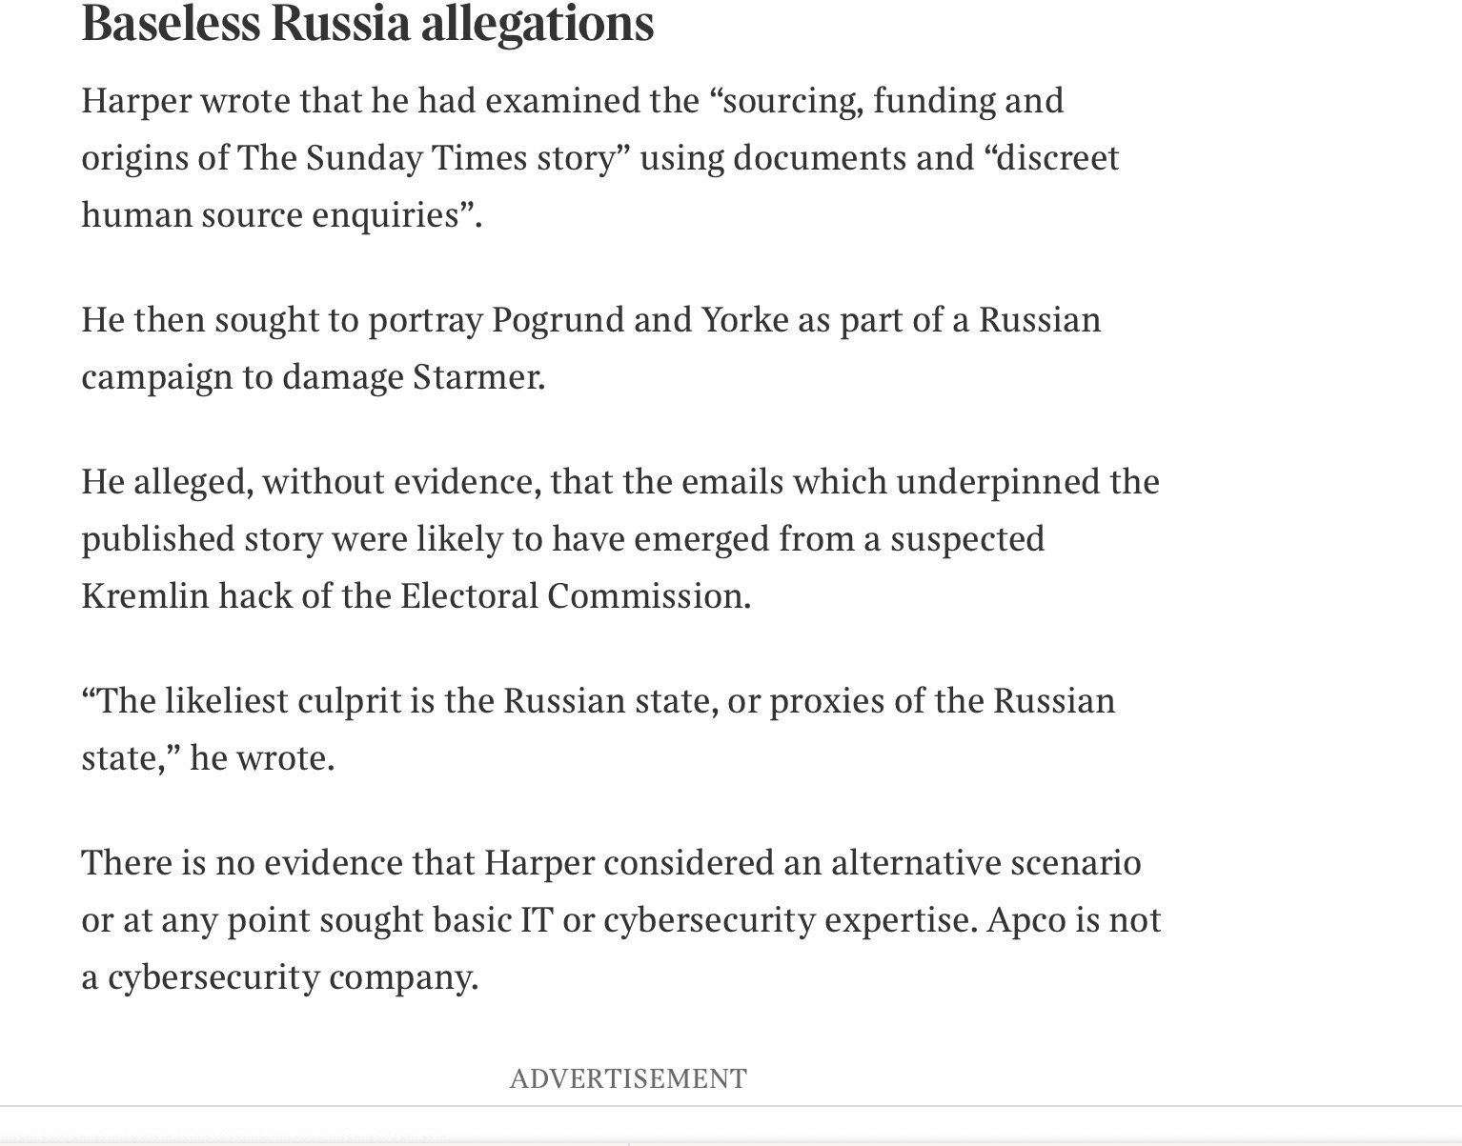Click the text "state,” he wrote."
1462x1146 pixels.
tap(208, 757)
